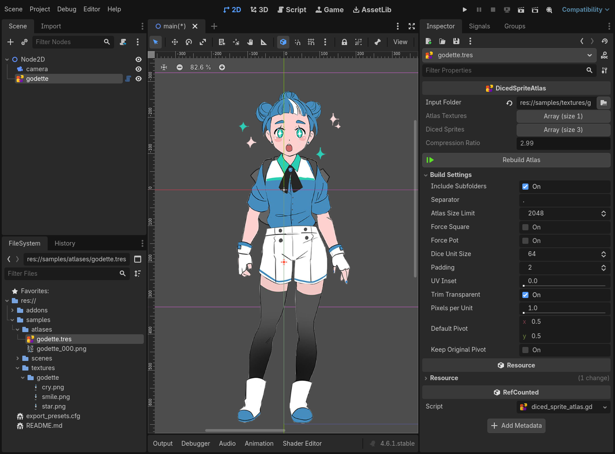Hide the godette node via eye icon
This screenshot has height=454, width=615.
(139, 79)
